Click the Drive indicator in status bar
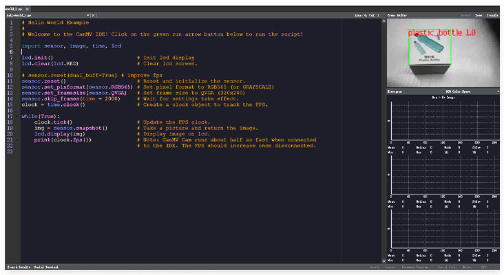 (468, 266)
